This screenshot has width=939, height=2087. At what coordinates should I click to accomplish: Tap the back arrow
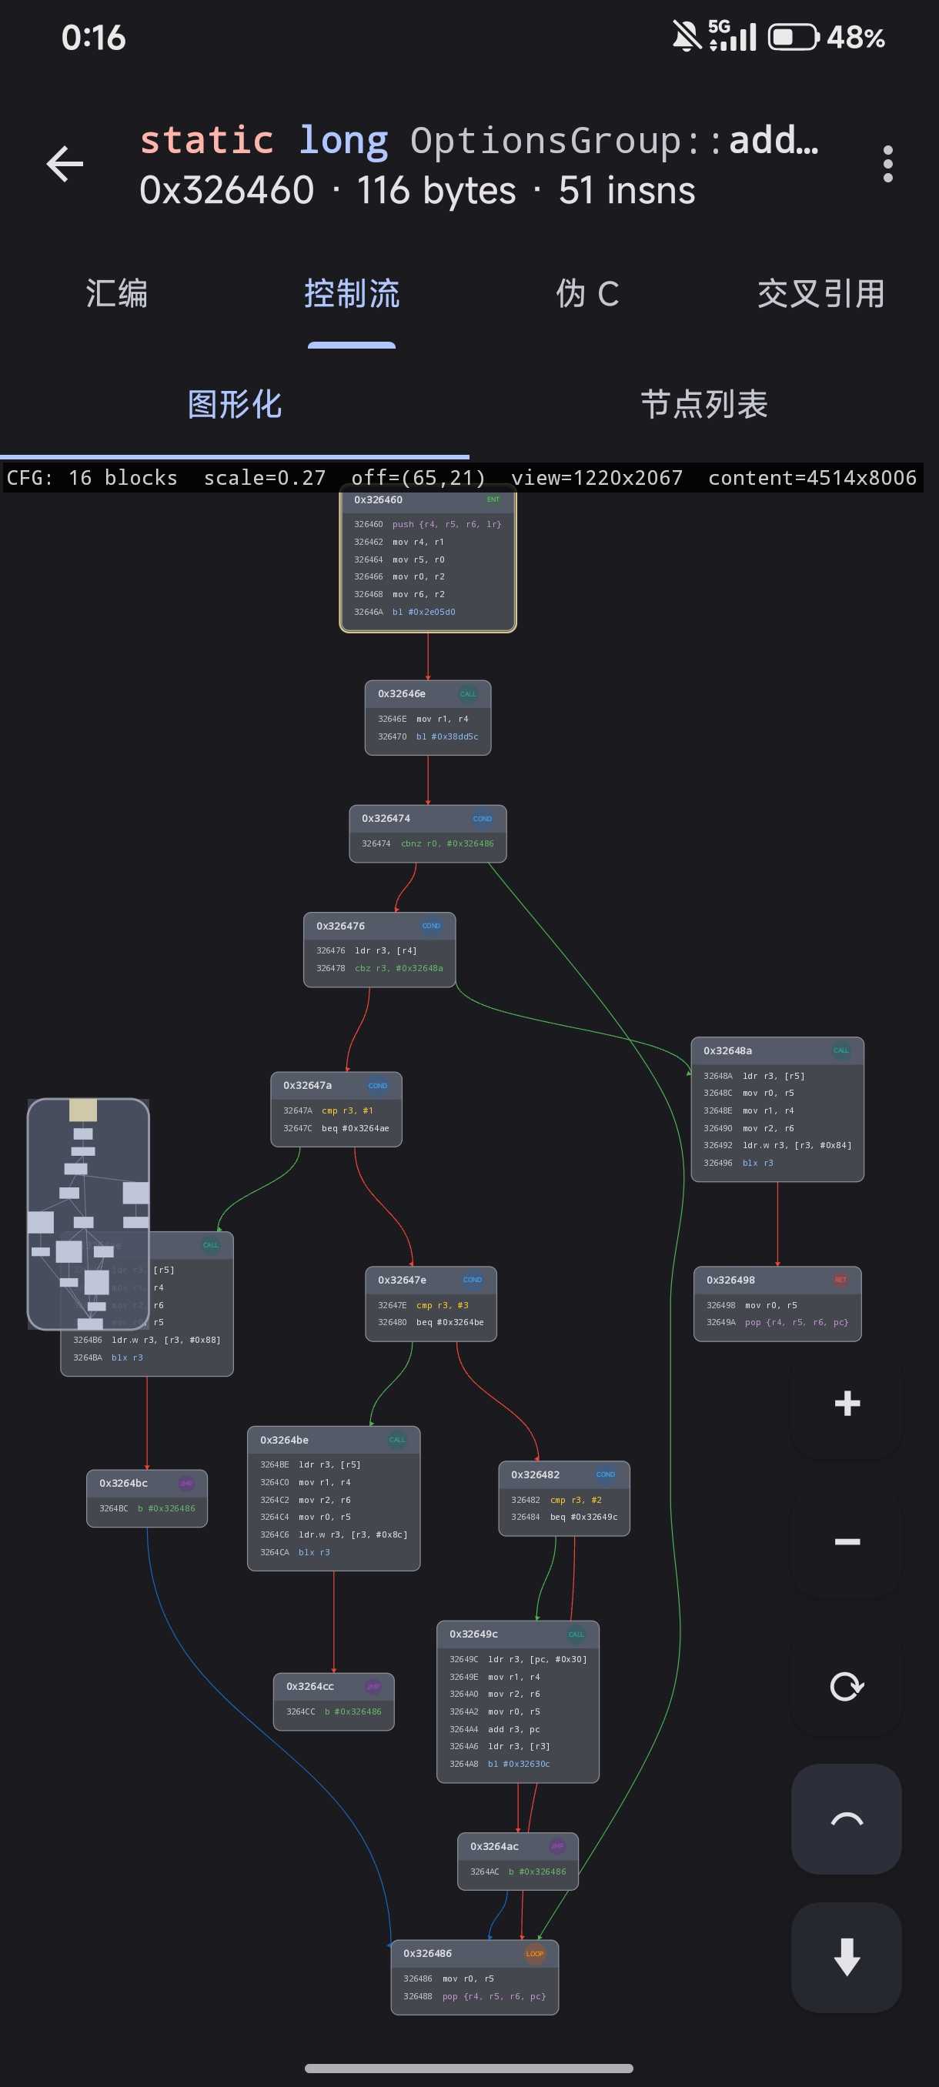pyautogui.click(x=65, y=165)
